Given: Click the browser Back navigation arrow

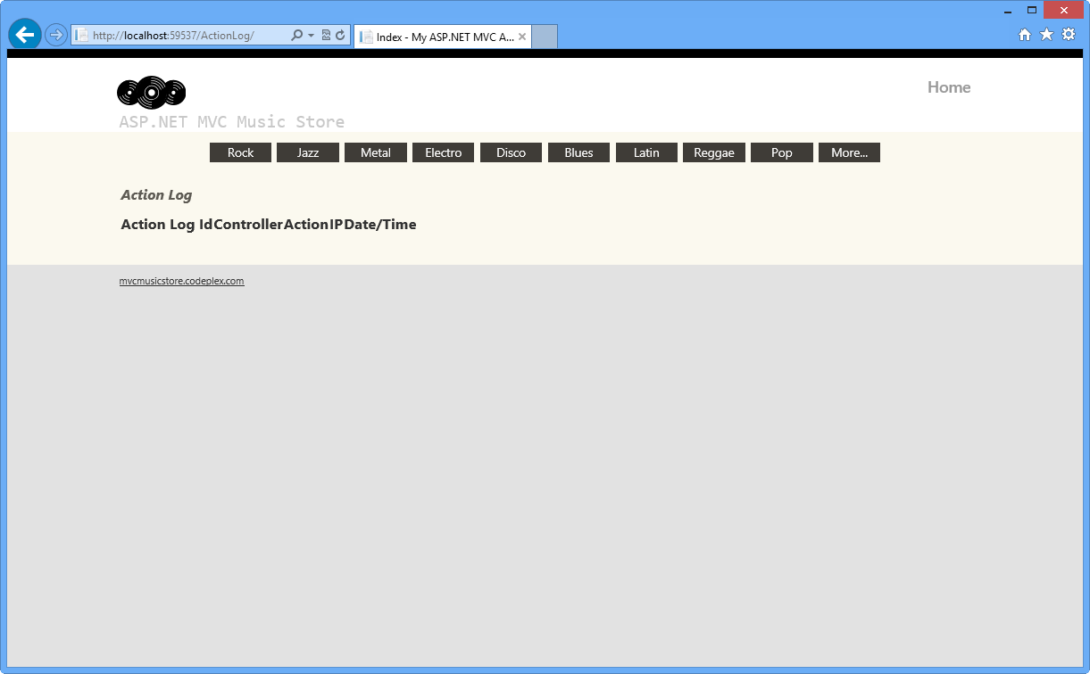Looking at the screenshot, I should coord(24,34).
